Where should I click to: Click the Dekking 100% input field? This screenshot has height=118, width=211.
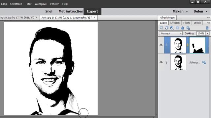[x=201, y=33]
